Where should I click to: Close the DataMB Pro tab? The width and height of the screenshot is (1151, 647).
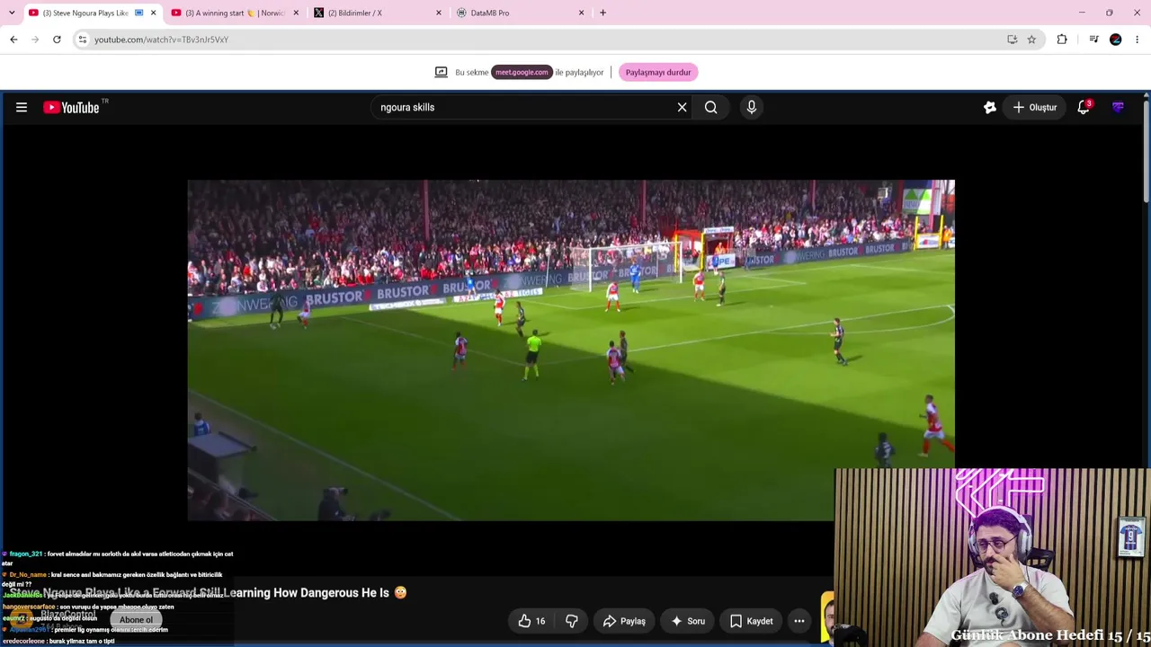pyautogui.click(x=582, y=13)
